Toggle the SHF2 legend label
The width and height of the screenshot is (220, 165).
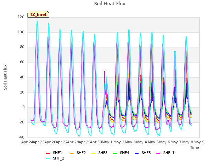point(81,153)
